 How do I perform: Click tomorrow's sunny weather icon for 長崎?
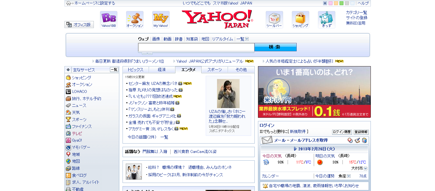(x=320, y=162)
